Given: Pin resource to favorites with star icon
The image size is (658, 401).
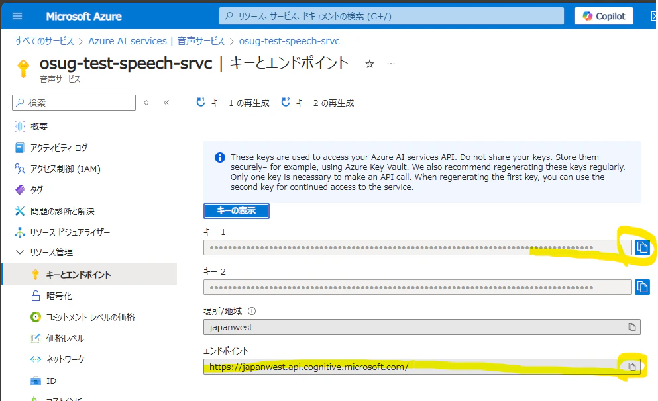Looking at the screenshot, I should point(369,64).
